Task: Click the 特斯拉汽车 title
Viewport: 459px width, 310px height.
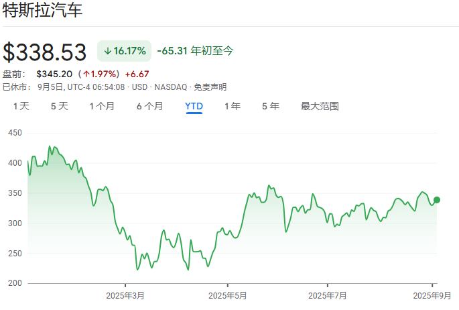Action: 42,9
